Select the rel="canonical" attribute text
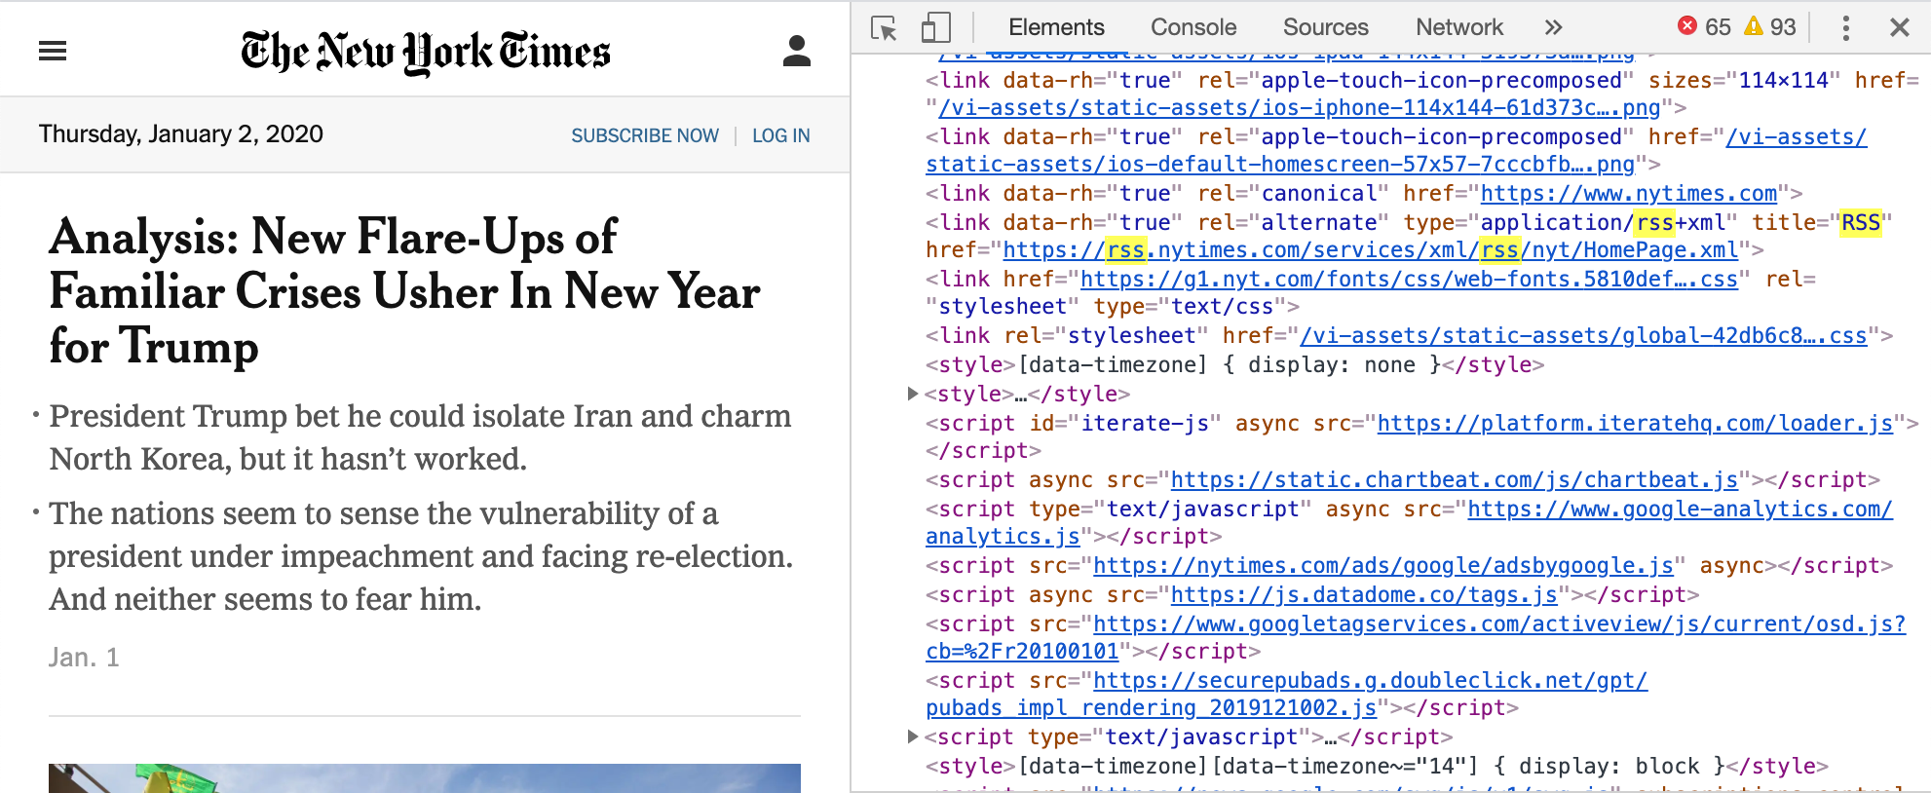 coord(1293,193)
